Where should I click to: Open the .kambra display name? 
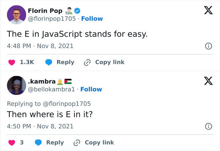(41, 82)
